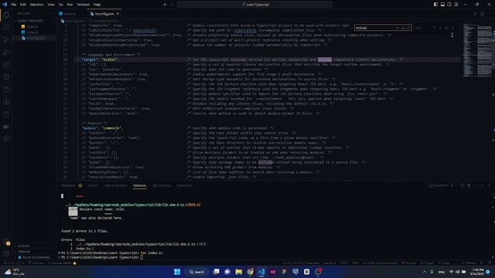Screen dimensions: 495x278
Task: Open the Selection menu
Action: 36,5
